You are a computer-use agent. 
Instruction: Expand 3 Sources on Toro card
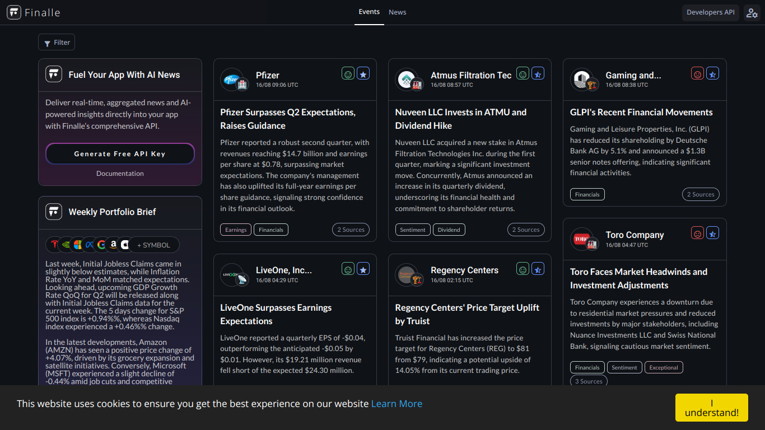pyautogui.click(x=589, y=381)
